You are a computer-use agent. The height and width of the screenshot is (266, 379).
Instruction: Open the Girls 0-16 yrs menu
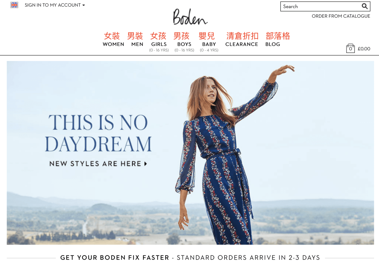(x=159, y=47)
